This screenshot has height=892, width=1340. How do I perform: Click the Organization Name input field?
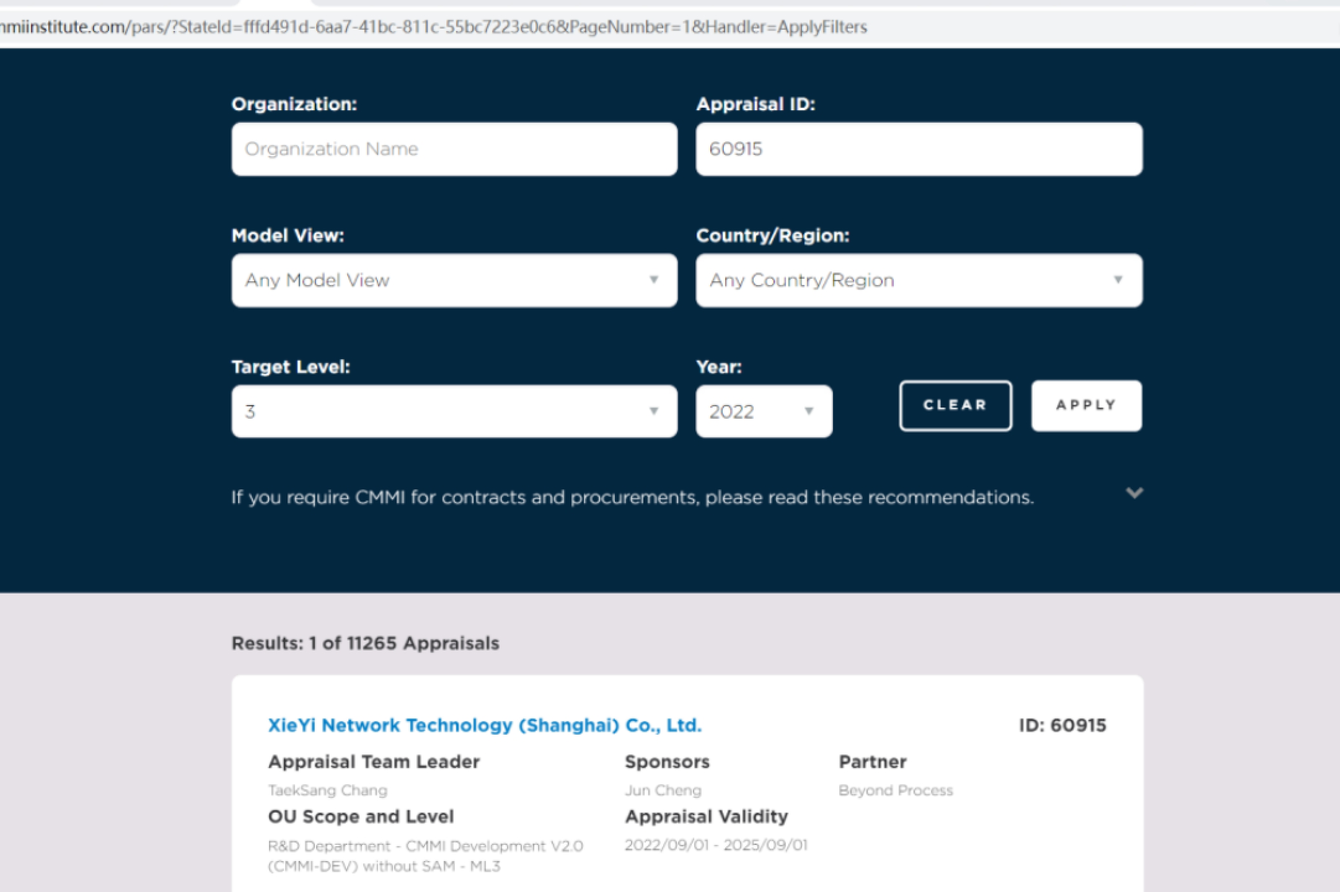click(x=454, y=149)
